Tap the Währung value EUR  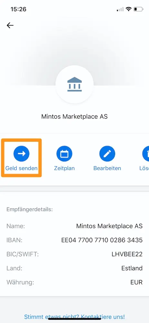(136, 282)
